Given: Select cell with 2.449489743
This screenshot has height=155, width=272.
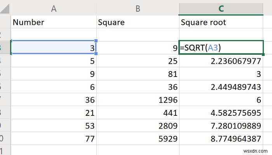Looking at the screenshot, I should 221,87.
